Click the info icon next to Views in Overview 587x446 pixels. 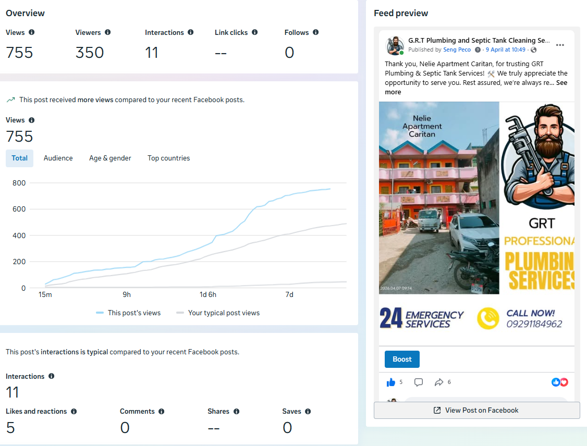pos(31,32)
